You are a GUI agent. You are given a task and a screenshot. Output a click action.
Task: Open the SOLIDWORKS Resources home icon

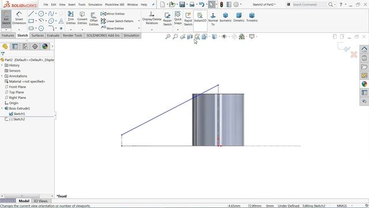click(364, 50)
